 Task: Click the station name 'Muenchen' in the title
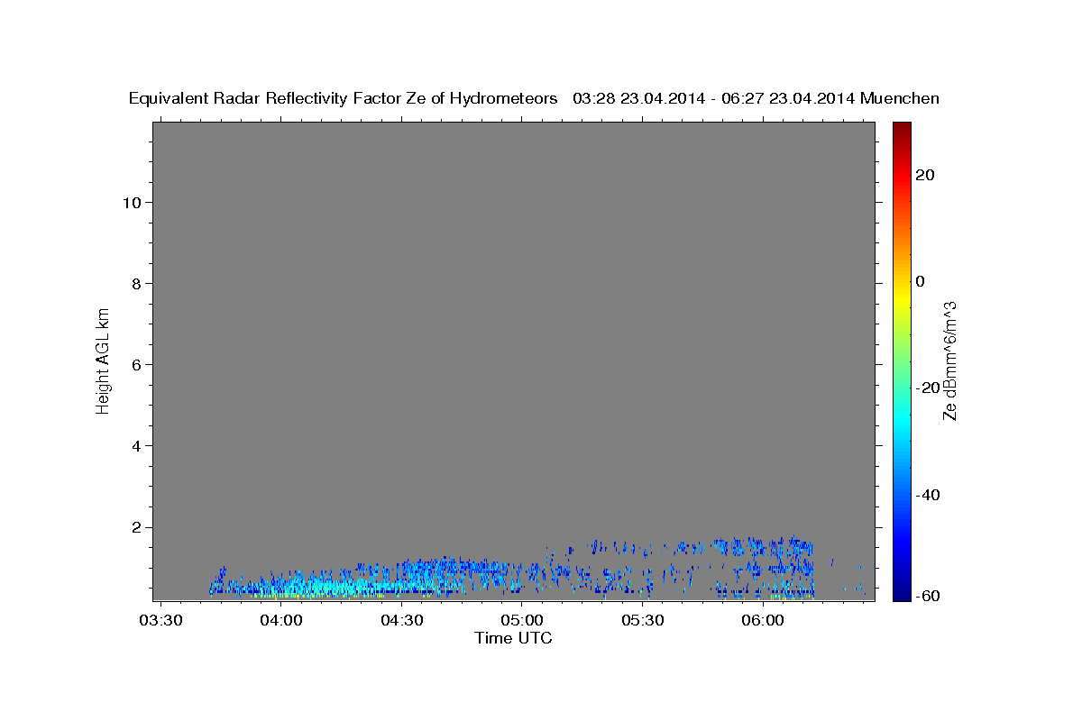[x=900, y=99]
